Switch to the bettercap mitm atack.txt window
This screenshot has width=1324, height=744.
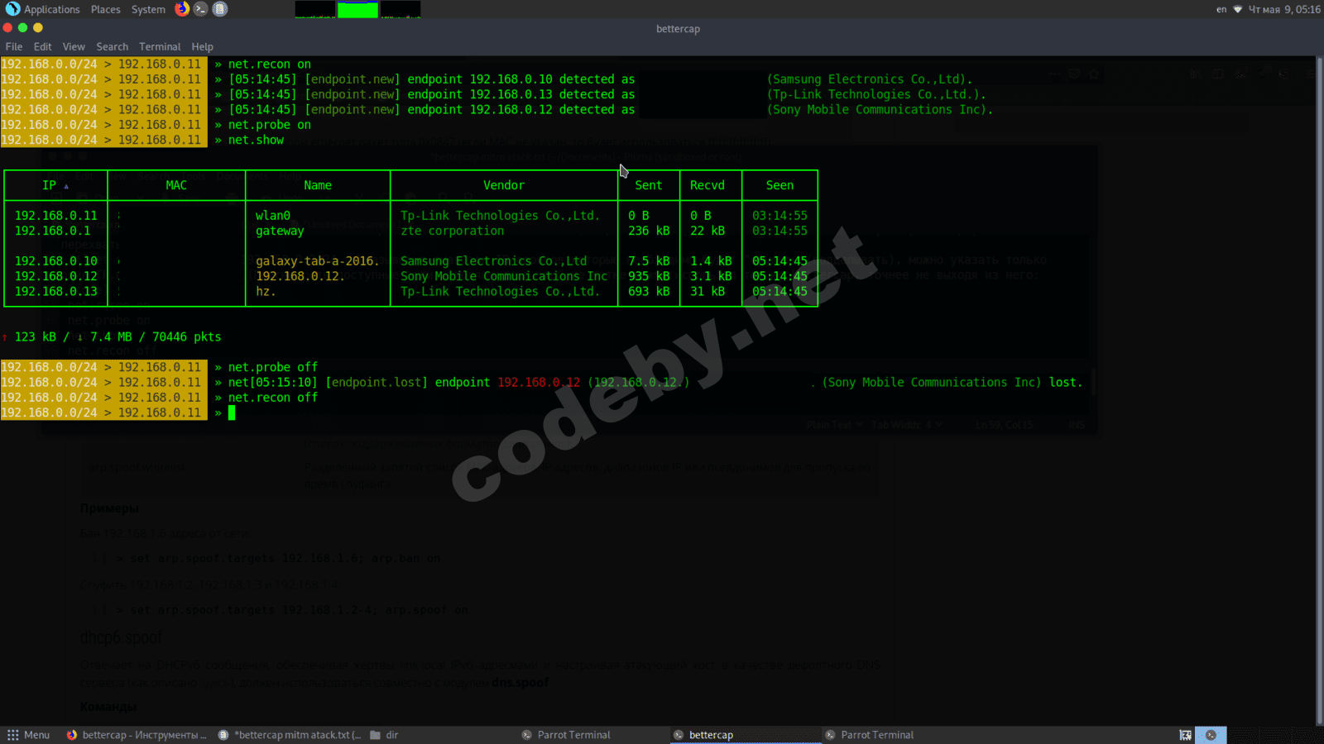coord(290,735)
